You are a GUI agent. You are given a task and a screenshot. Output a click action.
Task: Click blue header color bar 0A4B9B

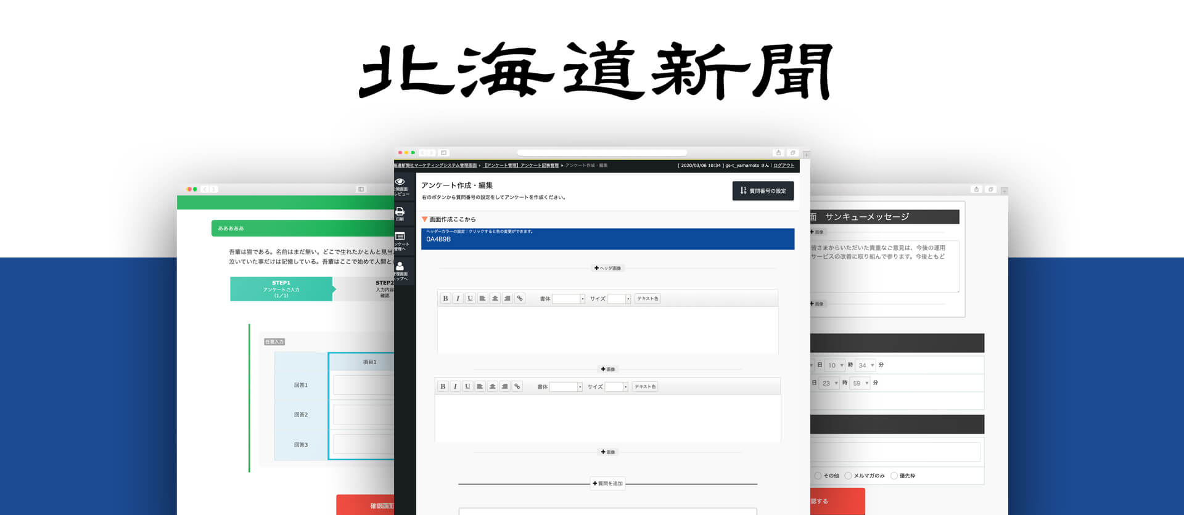(607, 239)
